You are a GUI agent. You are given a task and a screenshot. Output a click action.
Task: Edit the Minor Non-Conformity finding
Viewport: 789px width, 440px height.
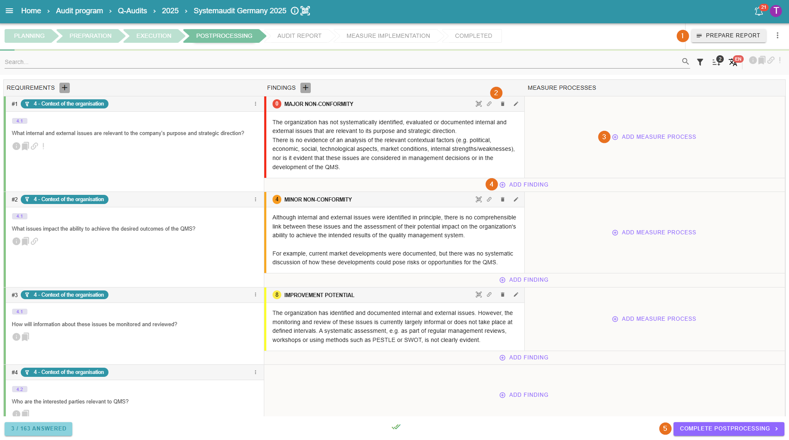pos(516,199)
